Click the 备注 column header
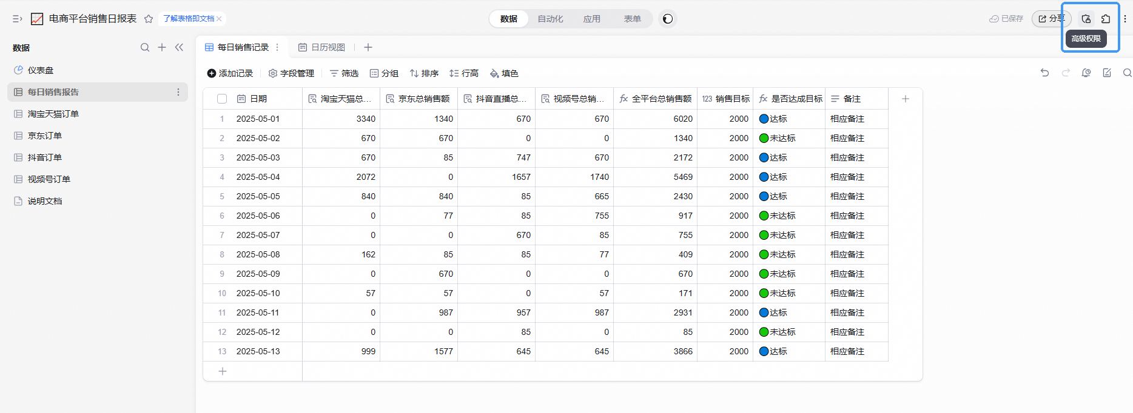1133x413 pixels. 856,99
